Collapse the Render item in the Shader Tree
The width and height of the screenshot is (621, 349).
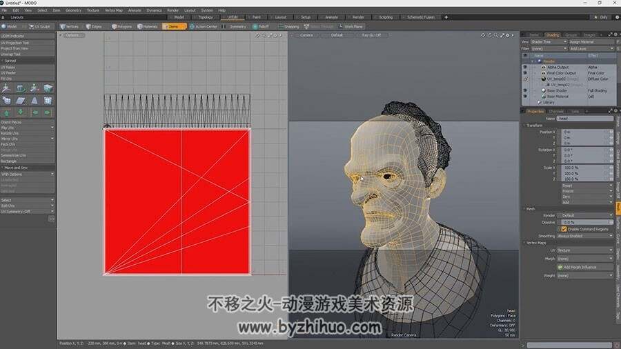pos(532,61)
